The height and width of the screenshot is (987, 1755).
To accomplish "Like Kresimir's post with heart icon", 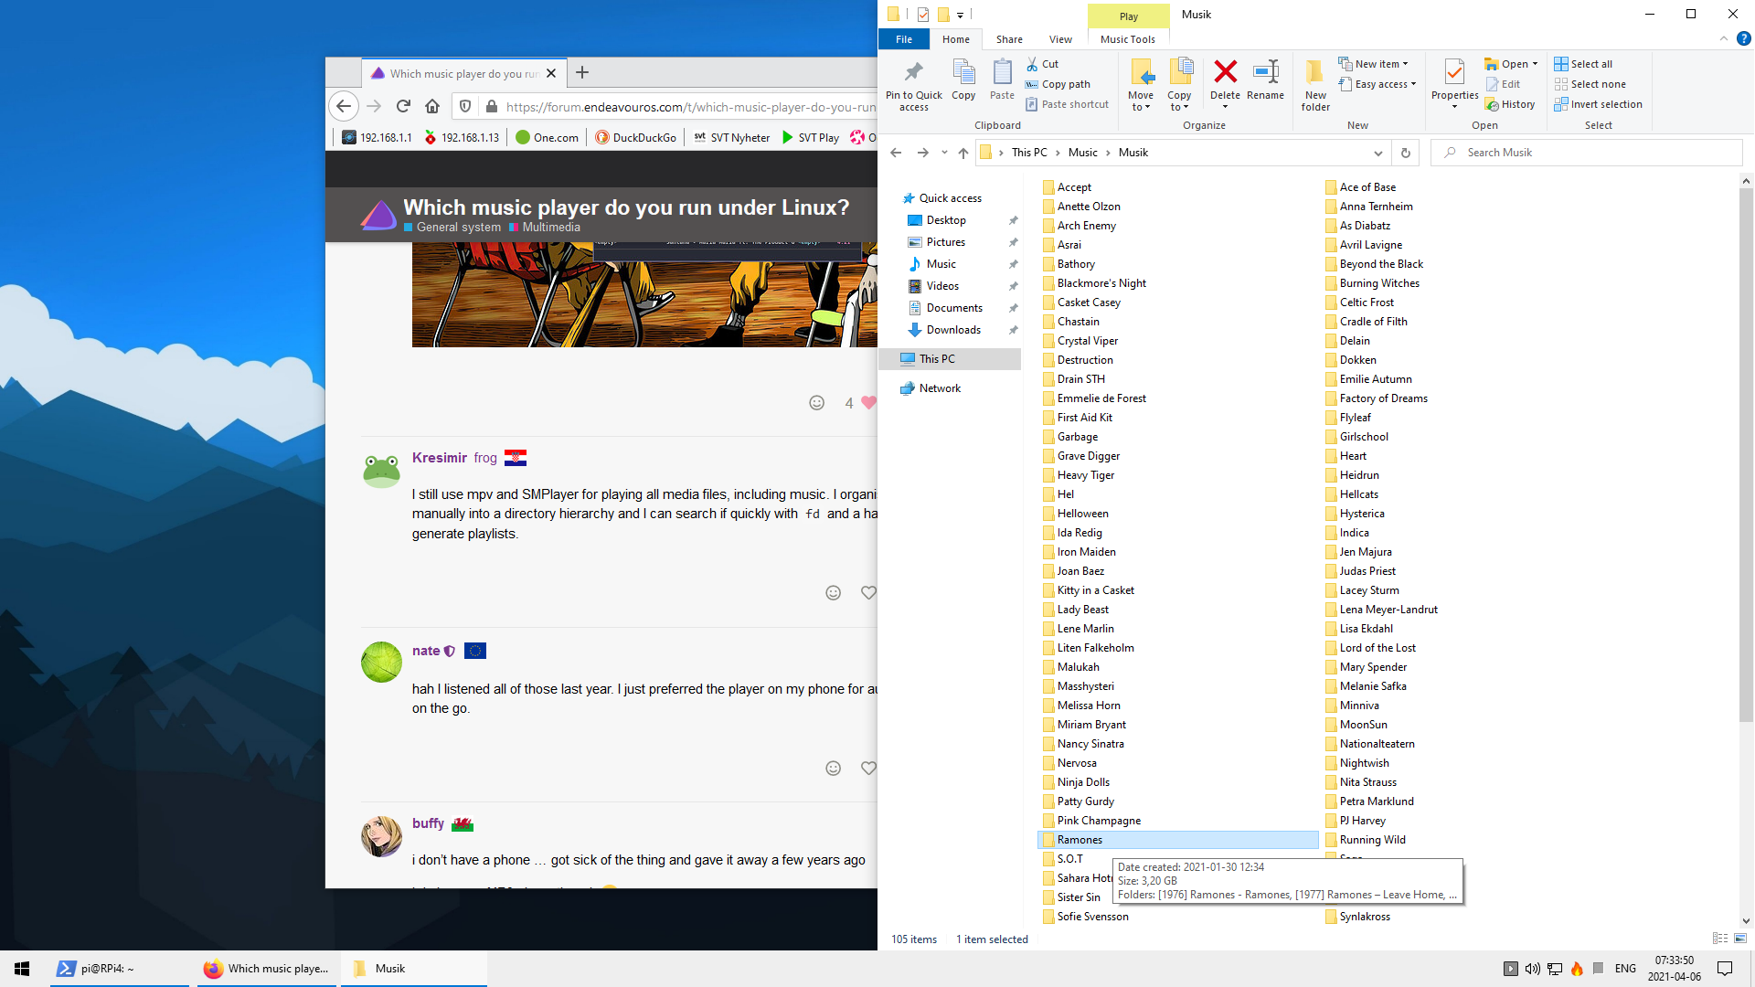I will [868, 592].
